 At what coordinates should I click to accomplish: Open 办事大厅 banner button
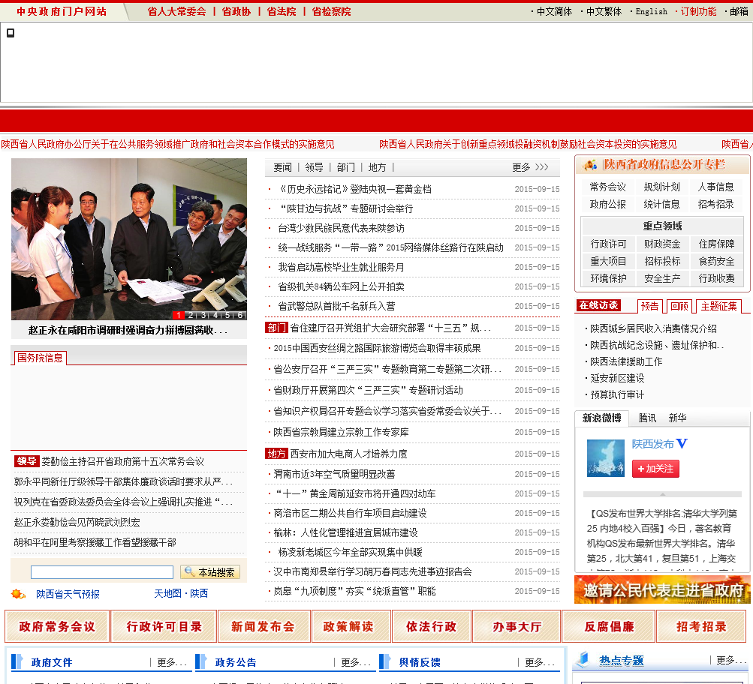517,626
